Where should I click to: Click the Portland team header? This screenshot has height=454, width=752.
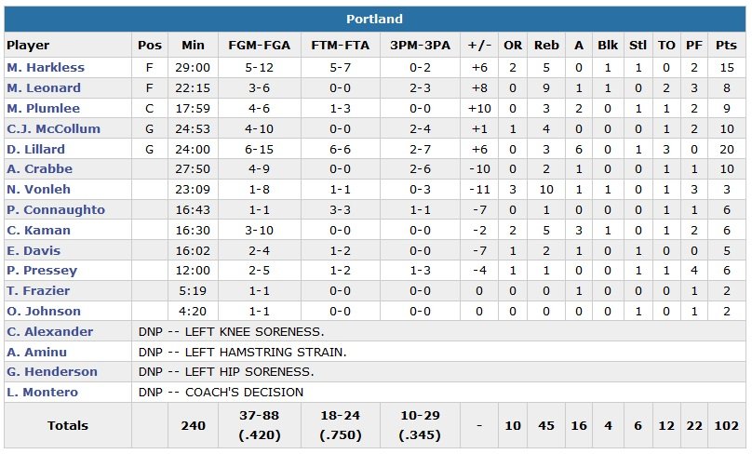[374, 20]
